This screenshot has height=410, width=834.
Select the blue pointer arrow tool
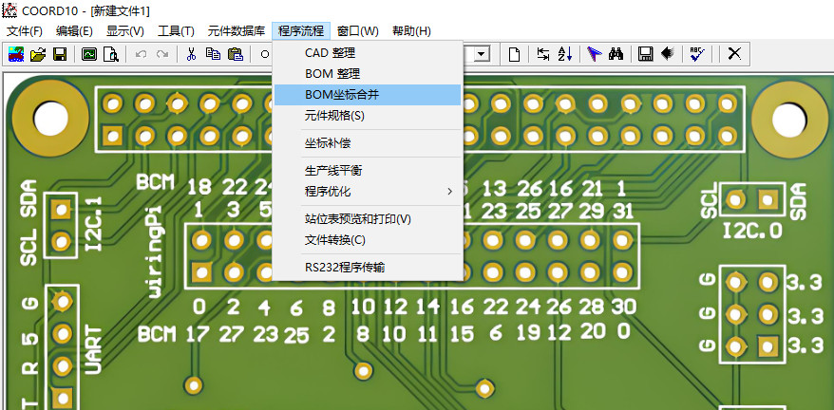(594, 54)
